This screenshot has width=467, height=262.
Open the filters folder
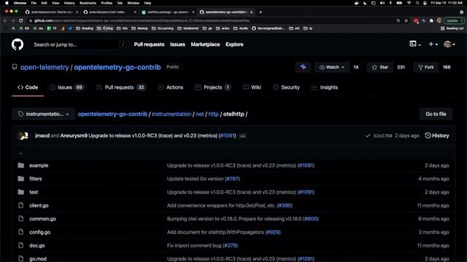tap(36, 179)
